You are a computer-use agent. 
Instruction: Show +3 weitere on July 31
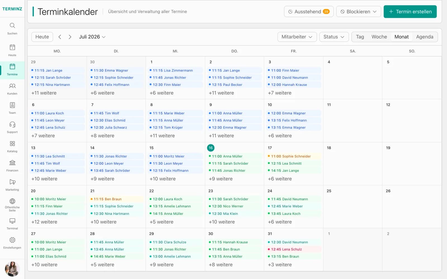[x=280, y=265]
